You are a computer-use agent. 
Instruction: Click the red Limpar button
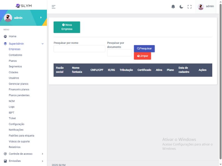point(142,56)
